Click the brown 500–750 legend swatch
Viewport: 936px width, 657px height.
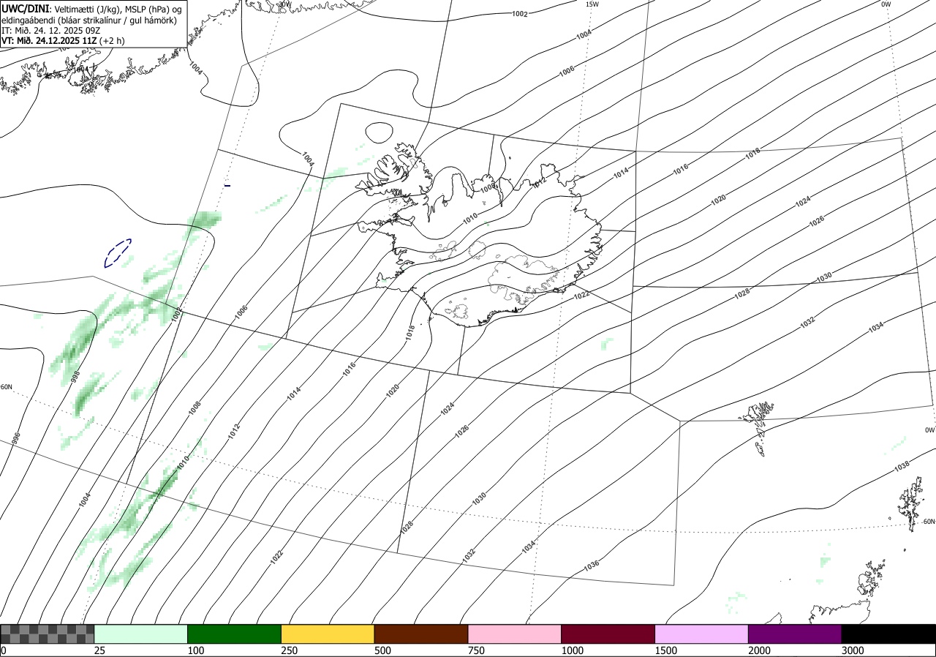point(421,634)
